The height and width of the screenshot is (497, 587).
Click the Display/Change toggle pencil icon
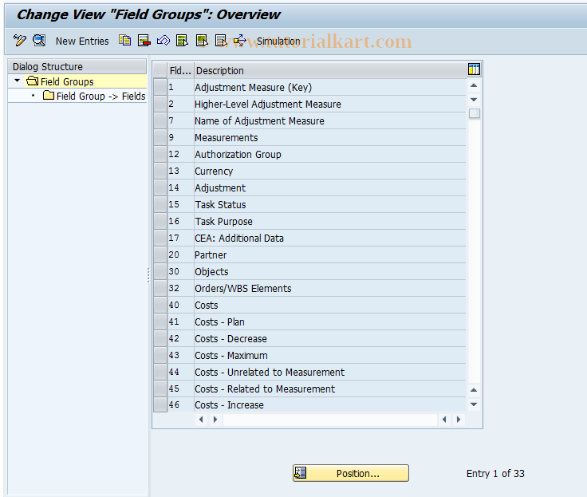point(19,40)
